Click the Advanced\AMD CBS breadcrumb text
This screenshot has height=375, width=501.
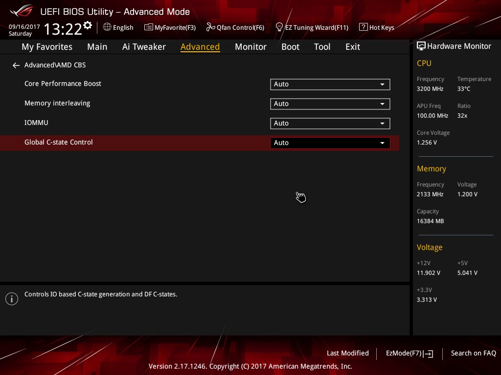(x=55, y=65)
